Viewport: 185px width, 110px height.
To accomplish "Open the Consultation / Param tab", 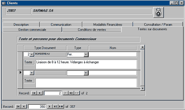I will (158, 24).
